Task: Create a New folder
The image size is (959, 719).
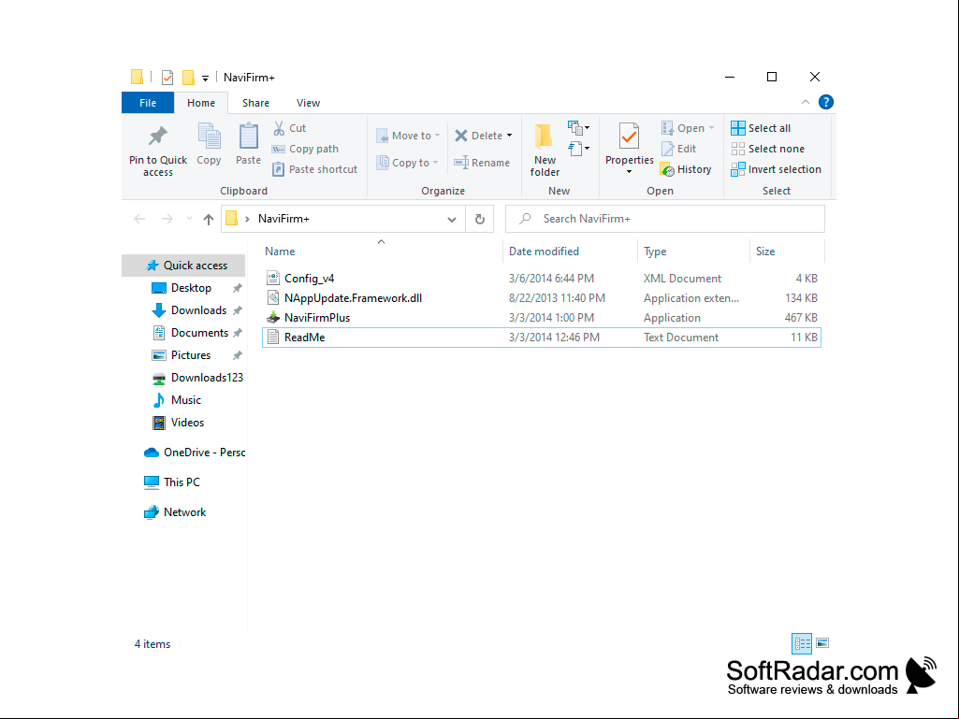Action: click(545, 151)
